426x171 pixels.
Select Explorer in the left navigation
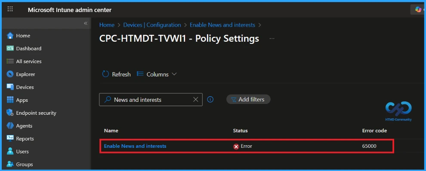point(25,74)
